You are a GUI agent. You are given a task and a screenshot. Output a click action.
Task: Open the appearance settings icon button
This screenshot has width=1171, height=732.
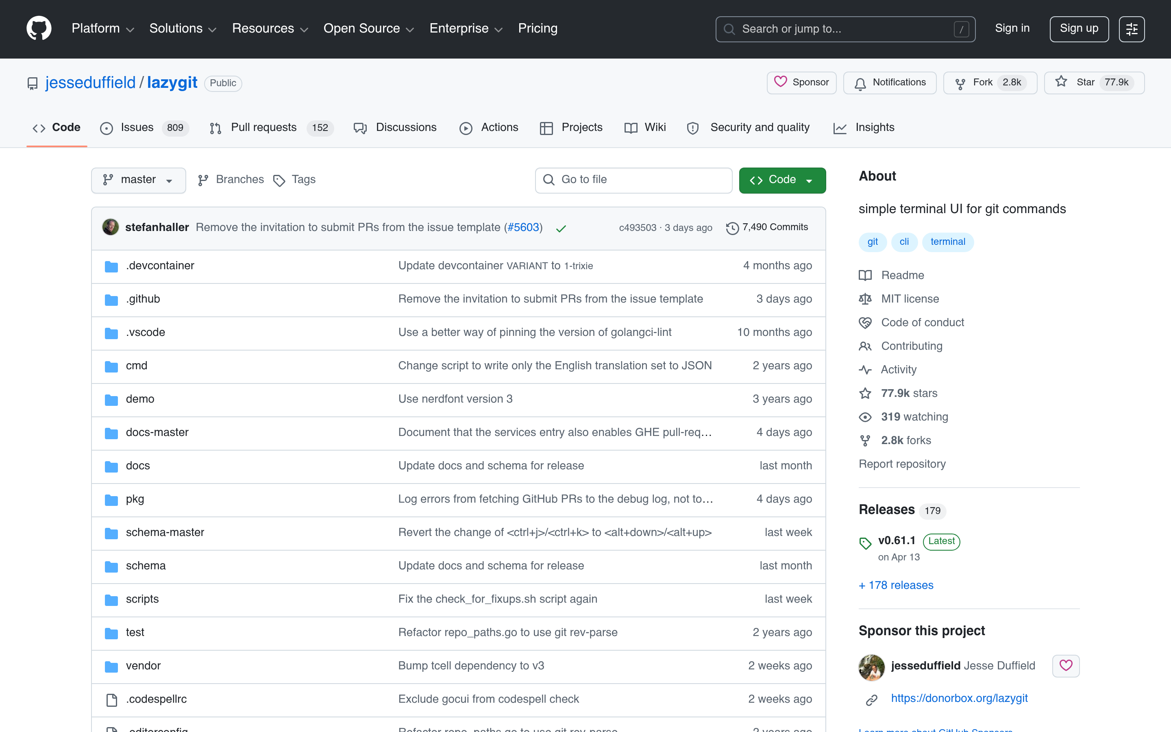1131,29
